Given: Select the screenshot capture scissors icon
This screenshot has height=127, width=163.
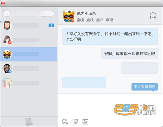Looking at the screenshot, I should [75, 122].
